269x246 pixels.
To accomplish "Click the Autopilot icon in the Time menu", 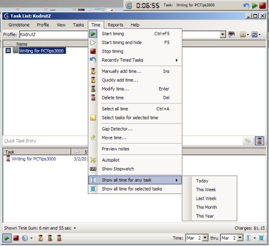I will tap(93, 160).
